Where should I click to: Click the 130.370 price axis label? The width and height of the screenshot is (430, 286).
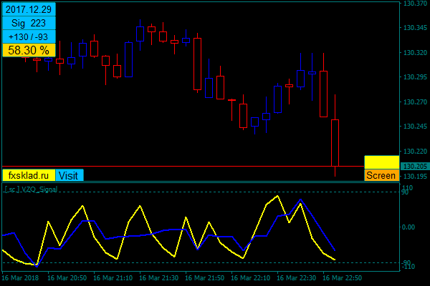click(414, 4)
